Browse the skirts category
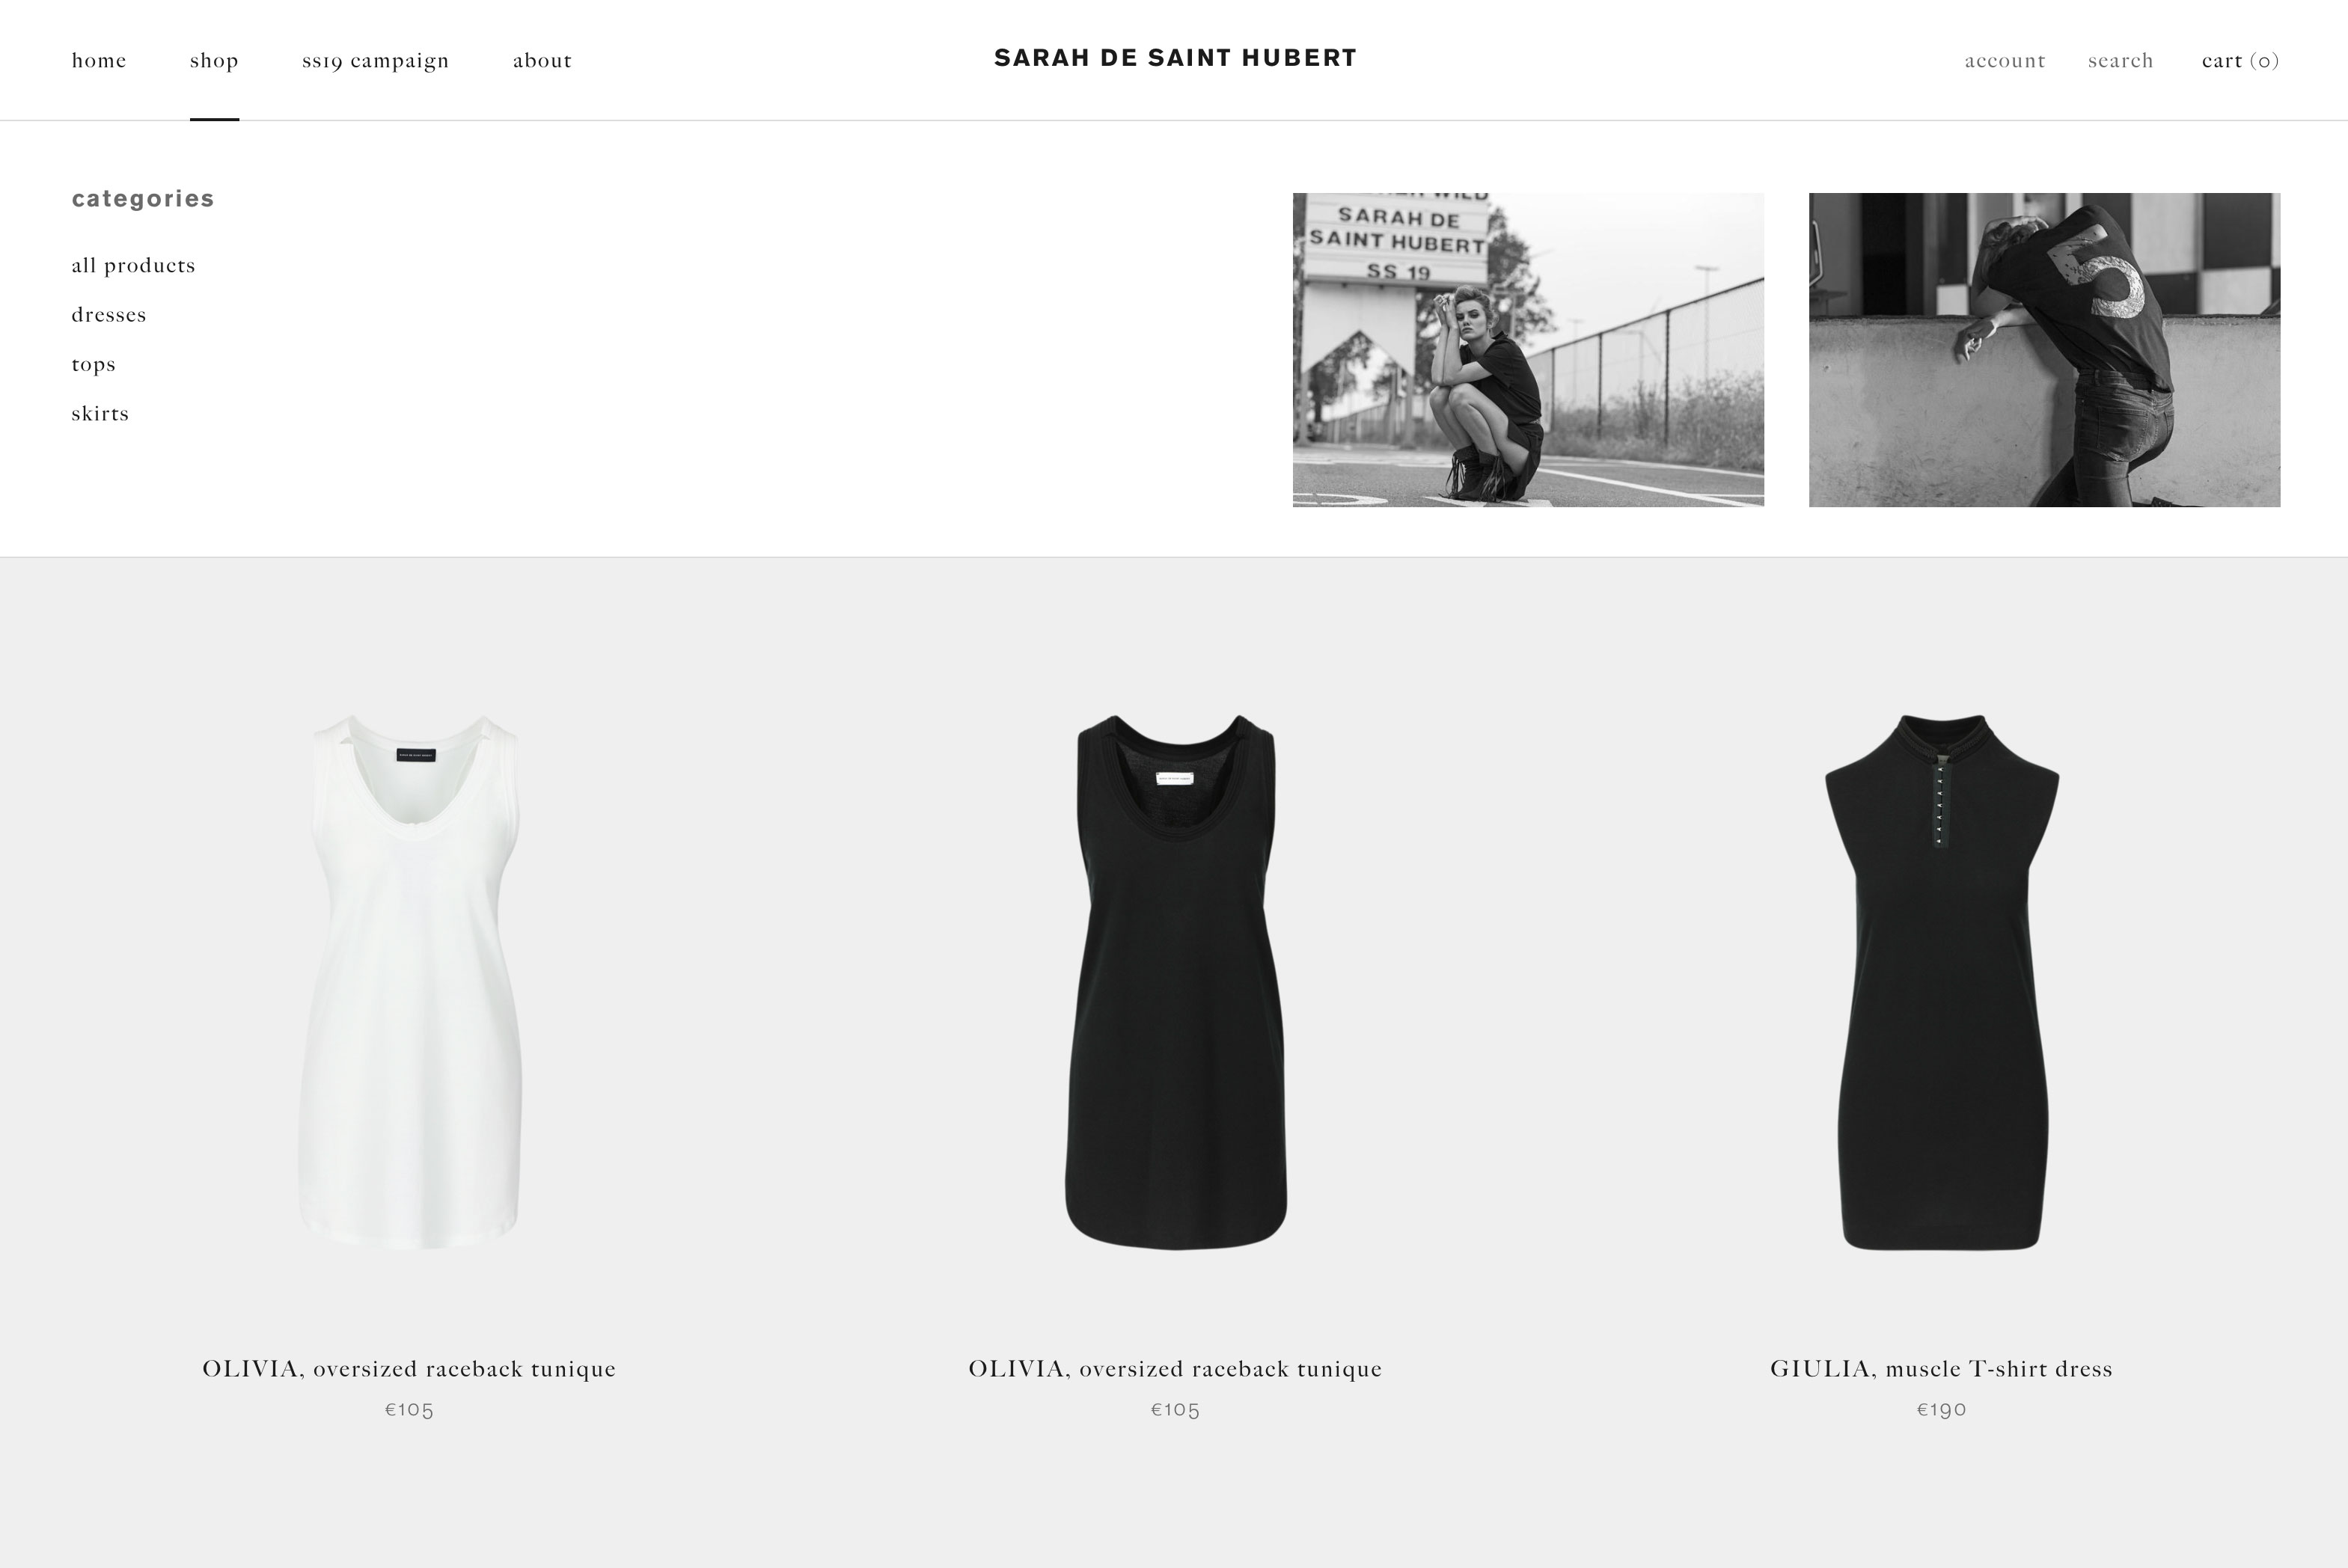This screenshot has width=2348, height=1568. click(x=100, y=413)
